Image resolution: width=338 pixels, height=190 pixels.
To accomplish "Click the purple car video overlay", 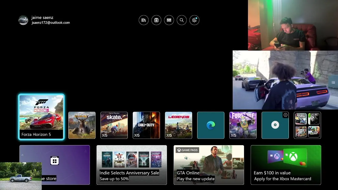I will 285,80.
